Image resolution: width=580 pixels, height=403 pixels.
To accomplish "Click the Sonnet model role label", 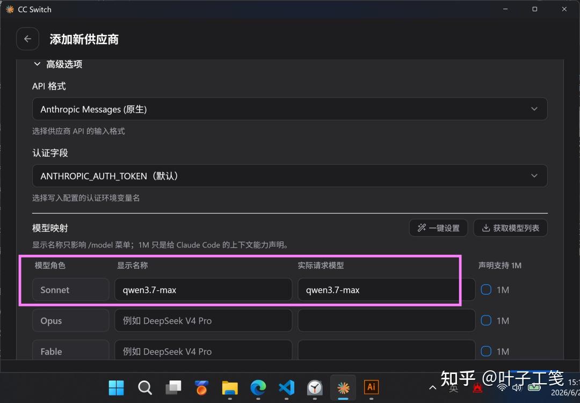I will (x=71, y=289).
